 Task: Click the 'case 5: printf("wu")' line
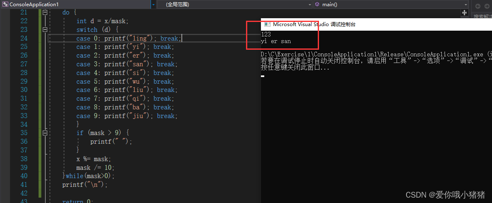click(x=125, y=82)
